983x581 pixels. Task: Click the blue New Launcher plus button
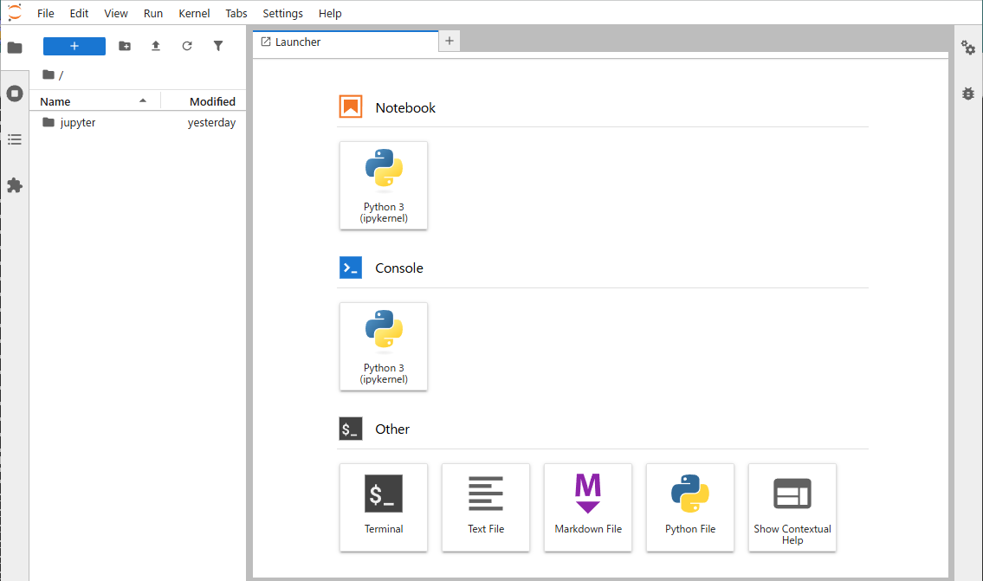[74, 46]
